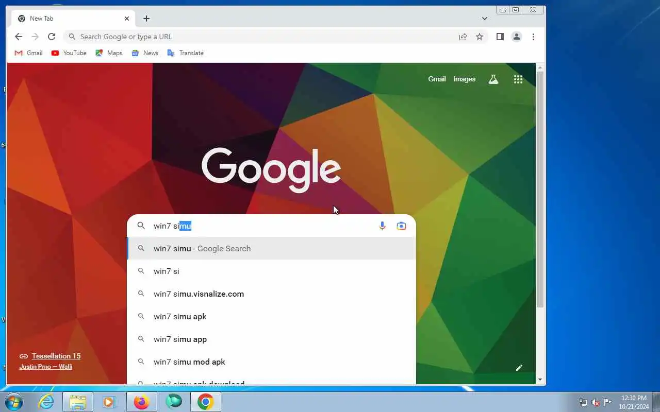
Task: Open Maps bookmark
Action: [109, 53]
